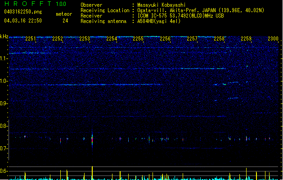The image size is (283, 180).
Task: Select the filename 0403162250.png
Action: coord(23,12)
